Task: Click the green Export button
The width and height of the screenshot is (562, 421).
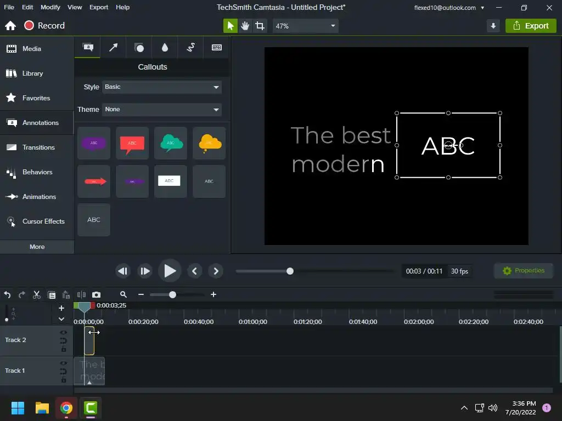Action: tap(531, 26)
